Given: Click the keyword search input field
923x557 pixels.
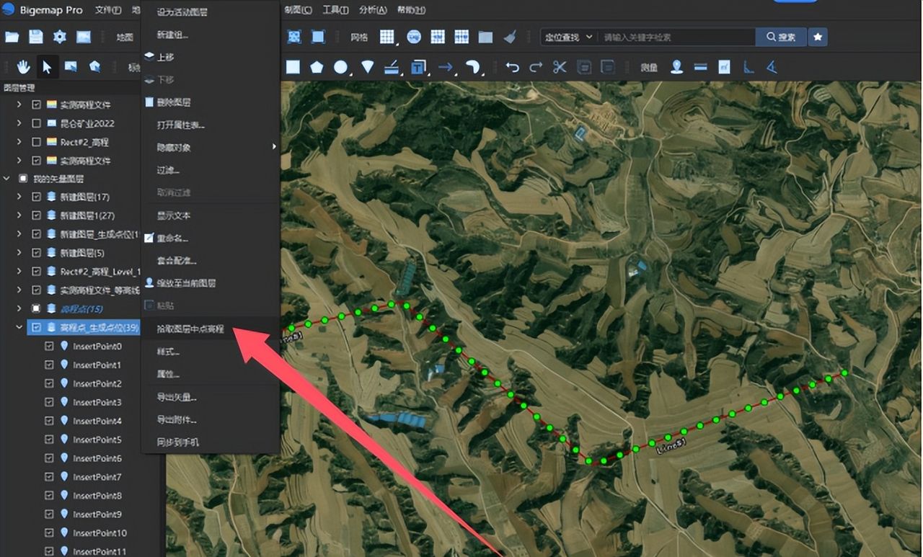Looking at the screenshot, I should [x=676, y=37].
